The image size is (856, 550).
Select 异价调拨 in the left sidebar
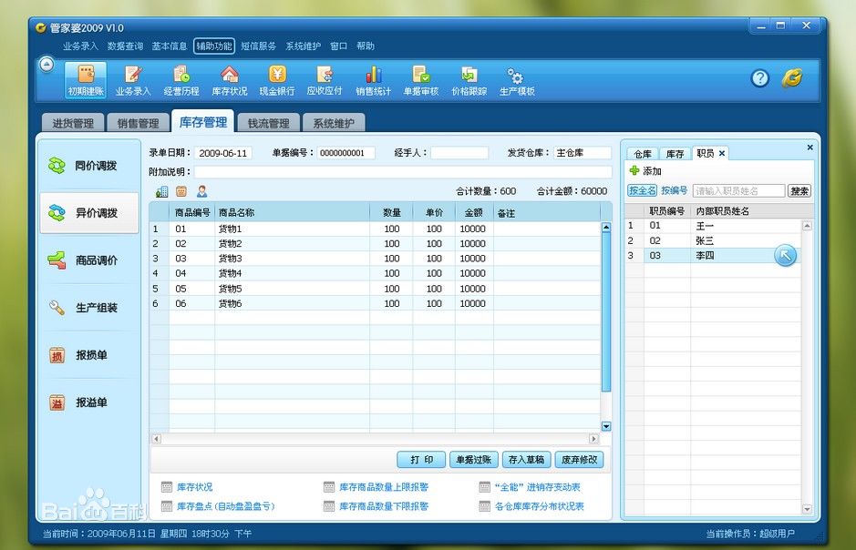88,213
